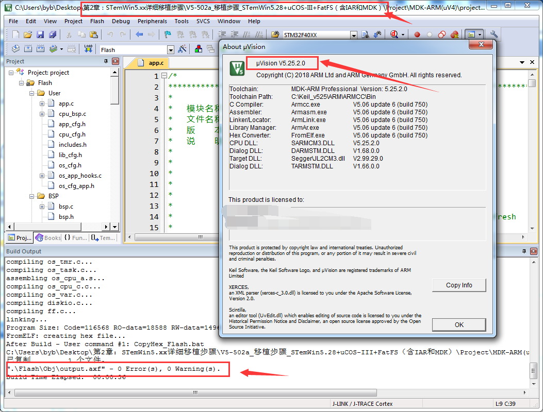Collapse the BSP group folder
Image resolution: width=543 pixels, height=412 pixels.
(x=32, y=196)
